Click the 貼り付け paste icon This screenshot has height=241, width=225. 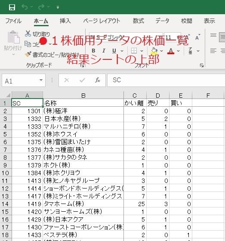click(13, 37)
